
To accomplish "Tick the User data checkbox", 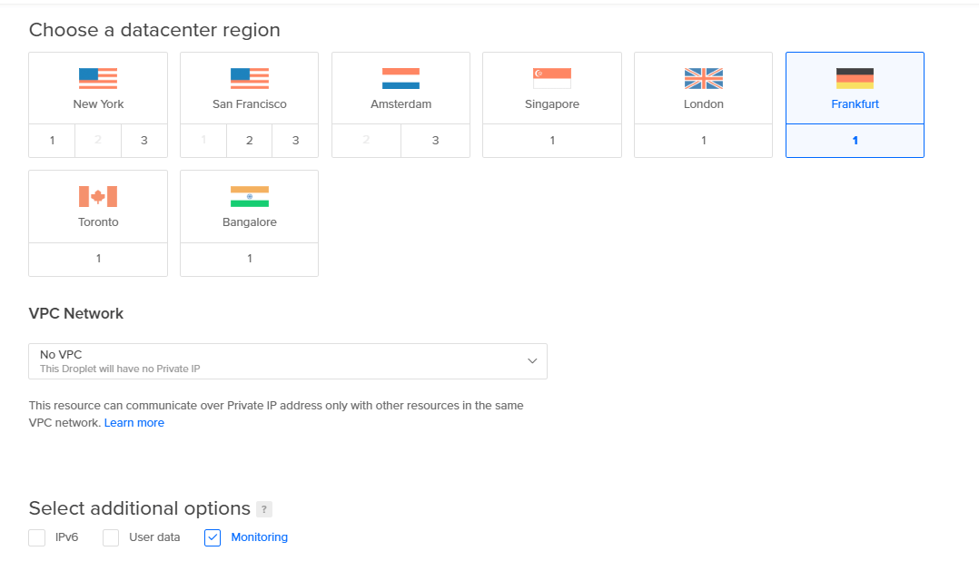I will click(x=111, y=537).
